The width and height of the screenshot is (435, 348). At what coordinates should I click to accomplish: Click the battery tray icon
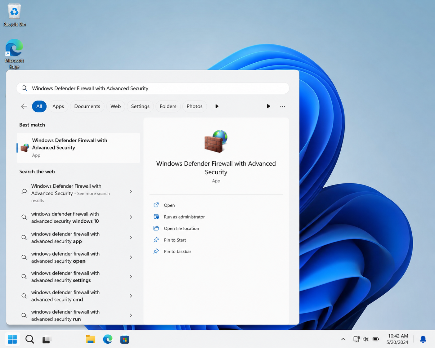[x=376, y=339]
